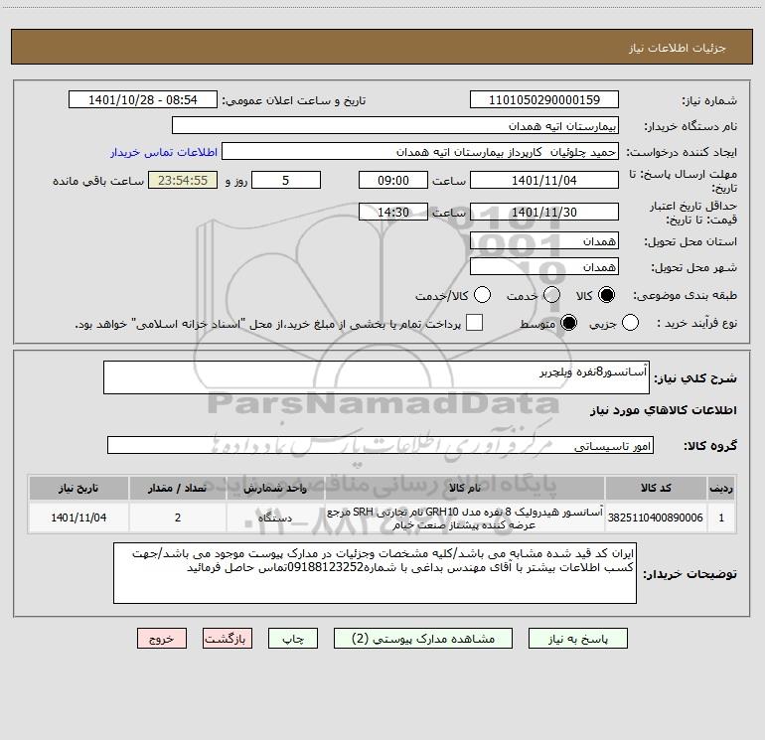Image resolution: width=765 pixels, height=740 pixels.
Task: Open the اطلاعات تماس خریدار link
Action: coord(164,152)
